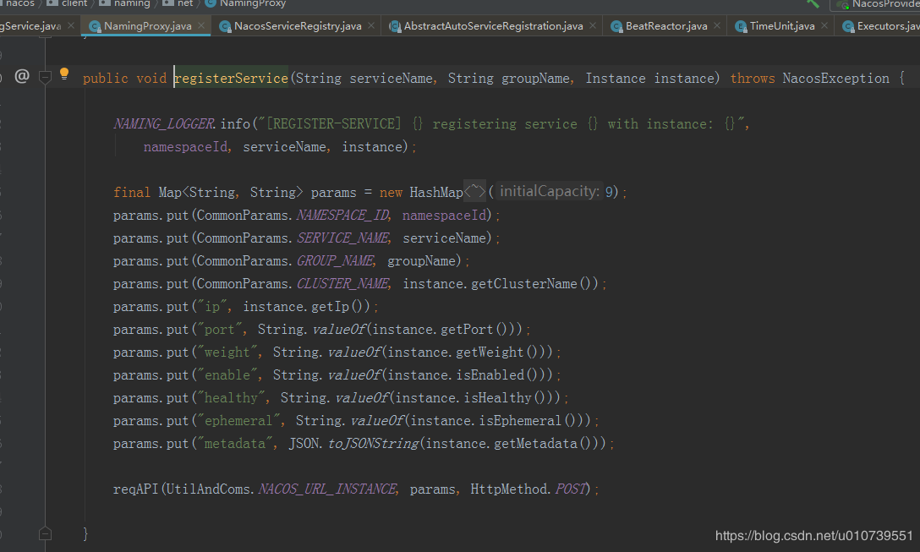The width and height of the screenshot is (920, 552).
Task: Click the registerService method name
Action: pyautogui.click(x=231, y=79)
